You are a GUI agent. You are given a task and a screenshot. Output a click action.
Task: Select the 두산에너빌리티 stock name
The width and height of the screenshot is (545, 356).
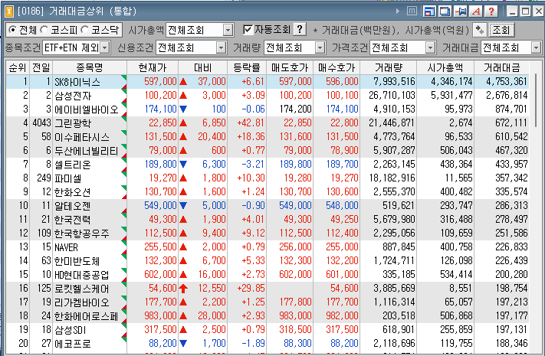87,151
